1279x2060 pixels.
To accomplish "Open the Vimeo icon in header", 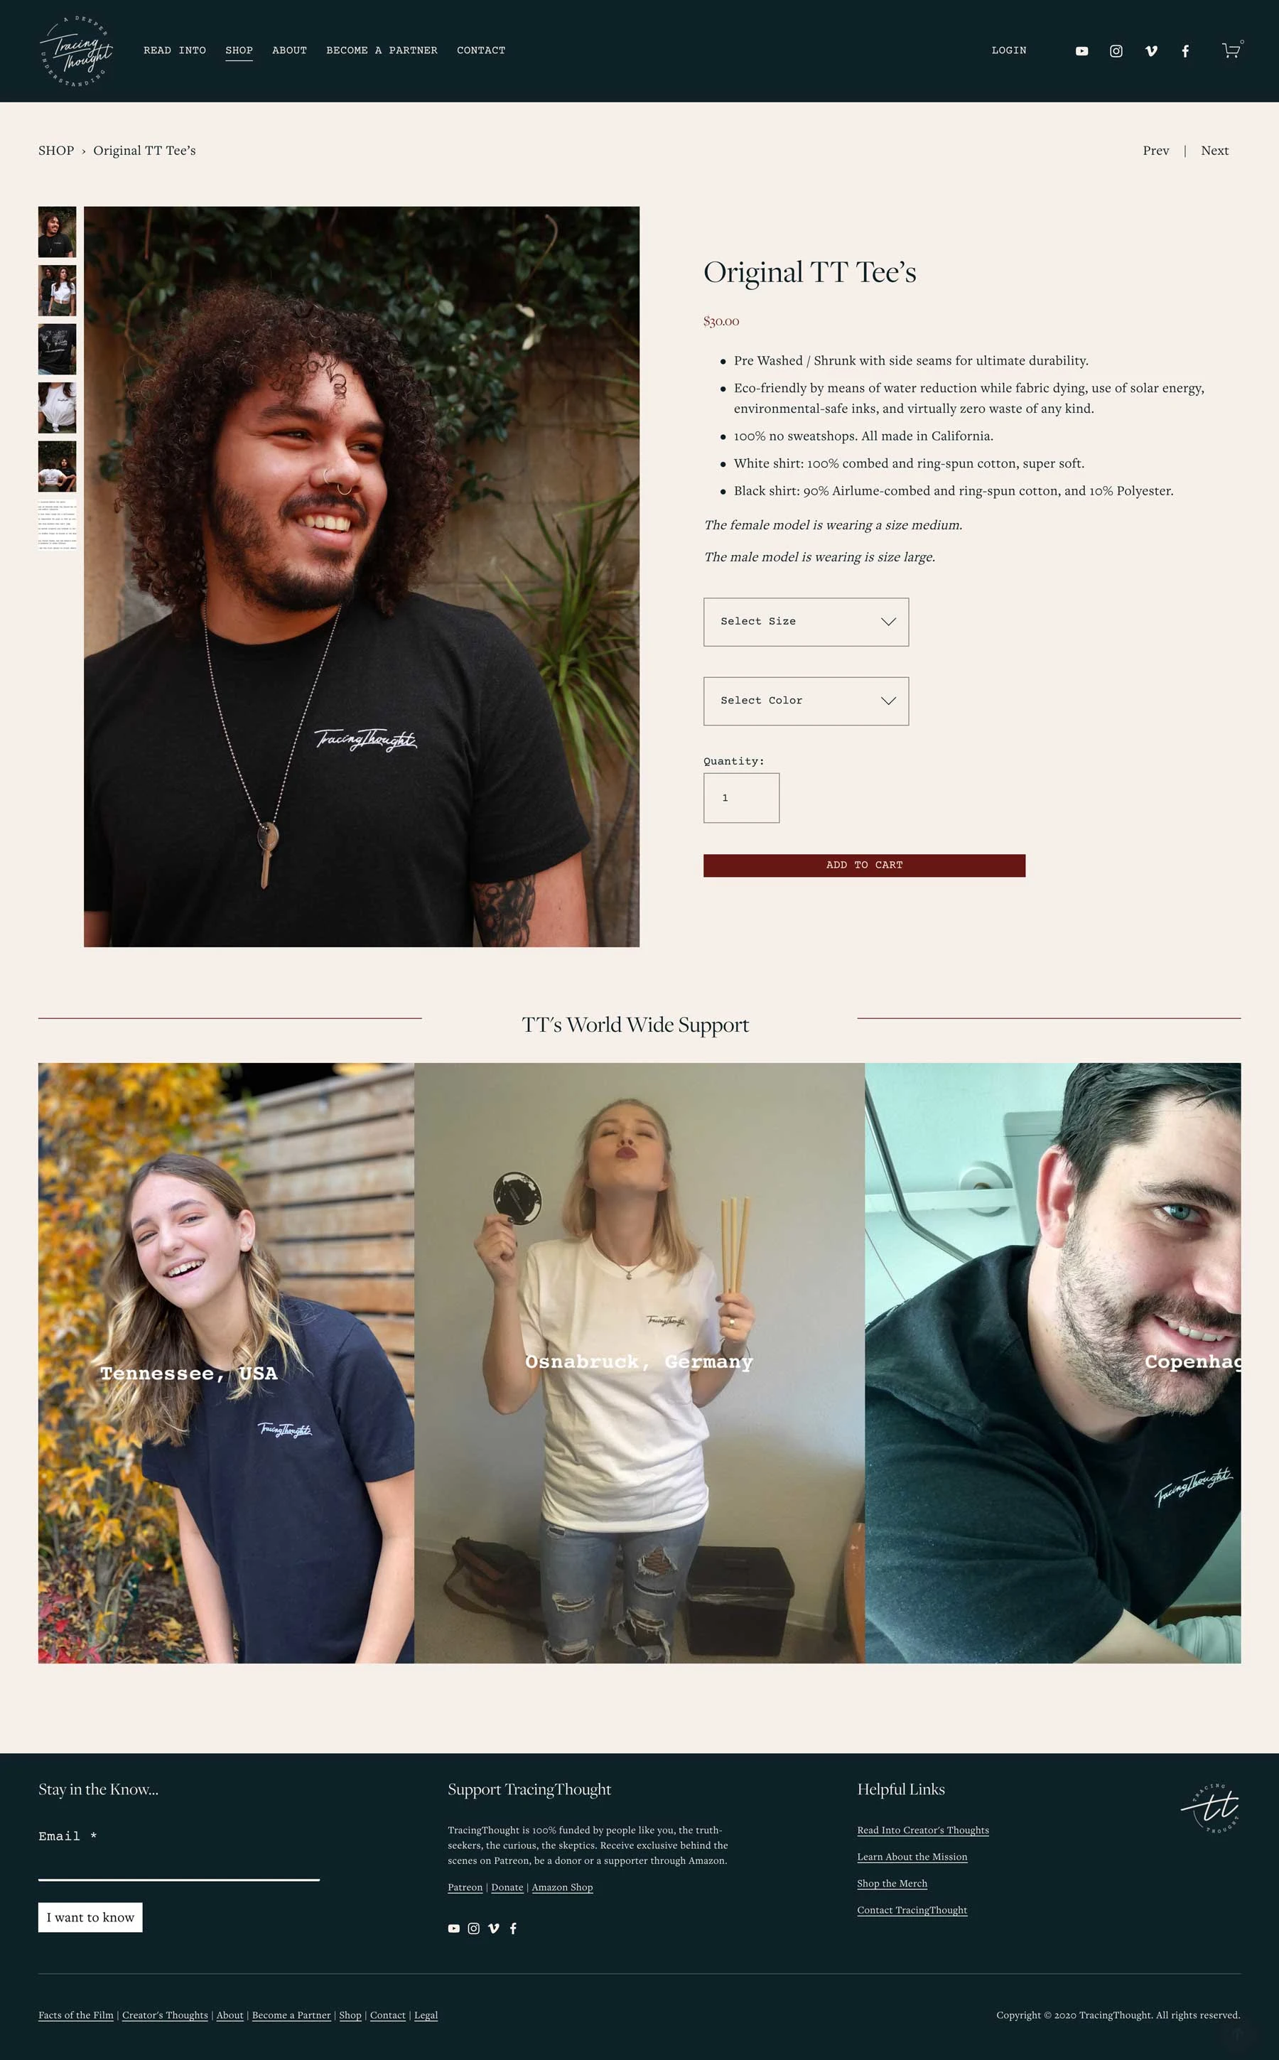I will click(x=1150, y=50).
